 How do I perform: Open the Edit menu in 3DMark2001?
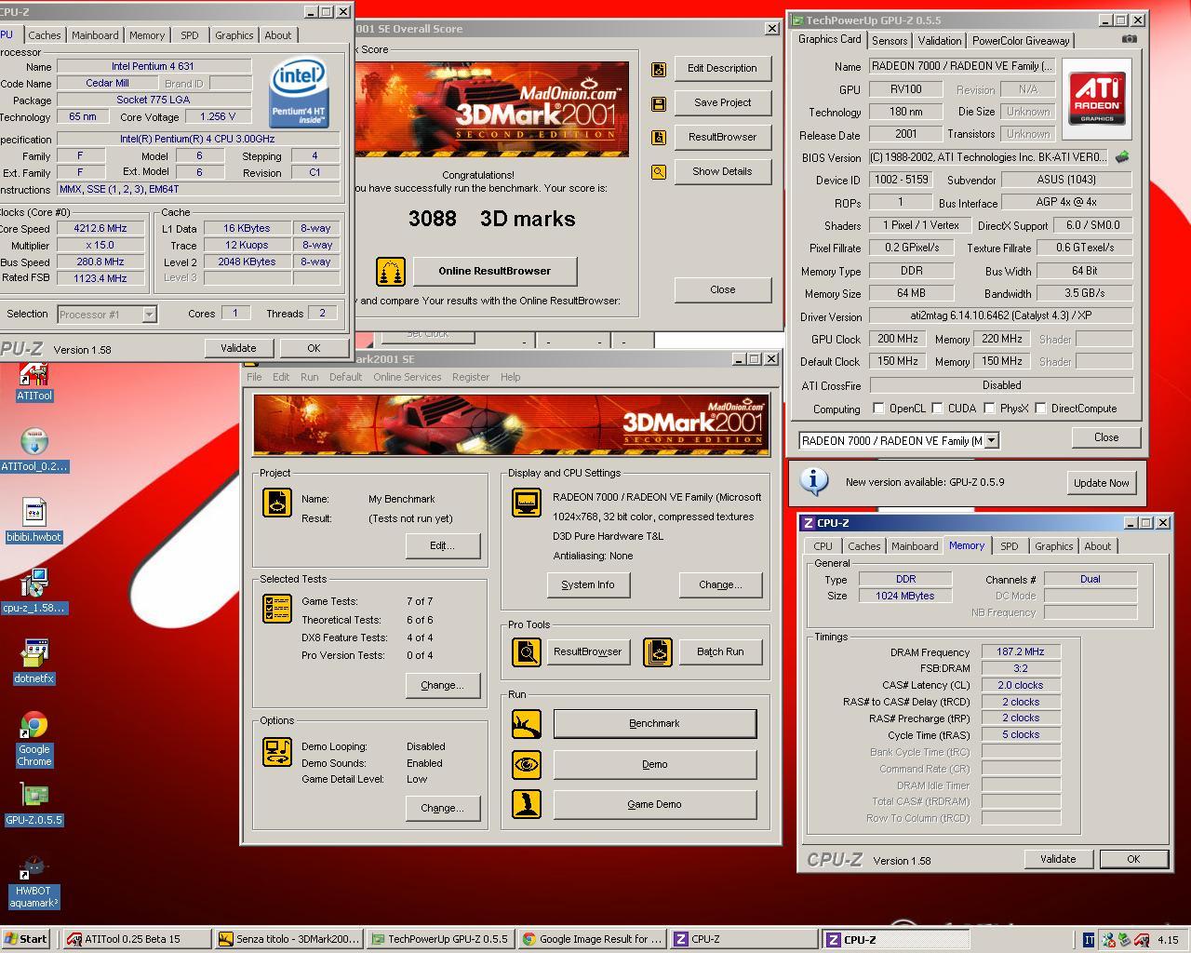281,377
